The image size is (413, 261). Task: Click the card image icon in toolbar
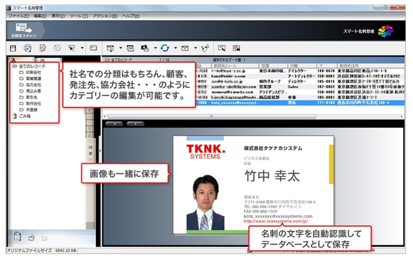pos(144,48)
